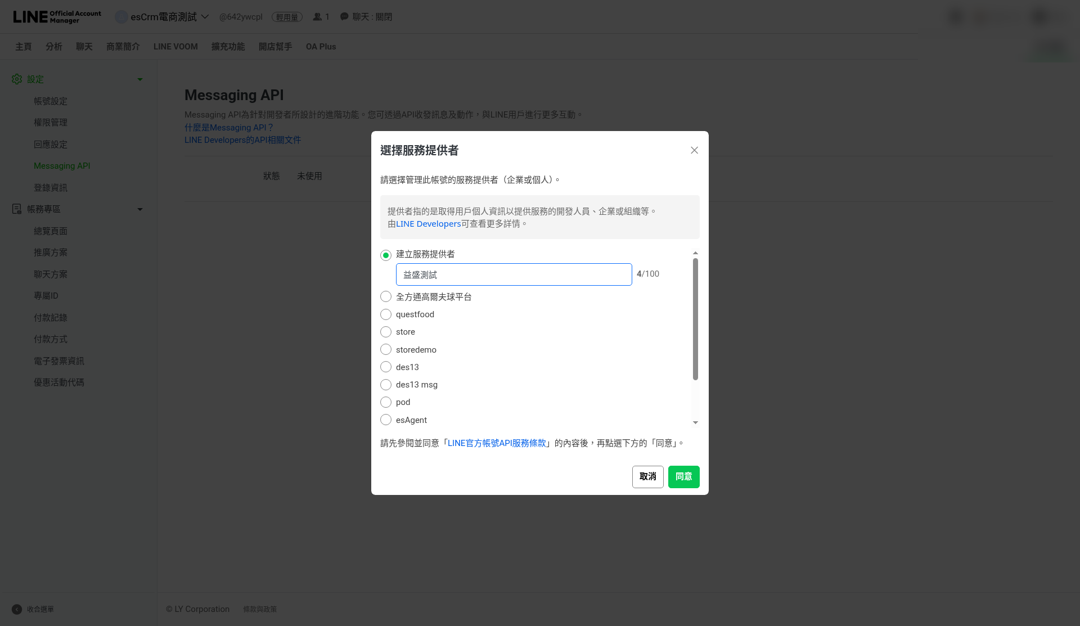Click the 收合選單 label
This screenshot has height=626, width=1080.
[40, 609]
